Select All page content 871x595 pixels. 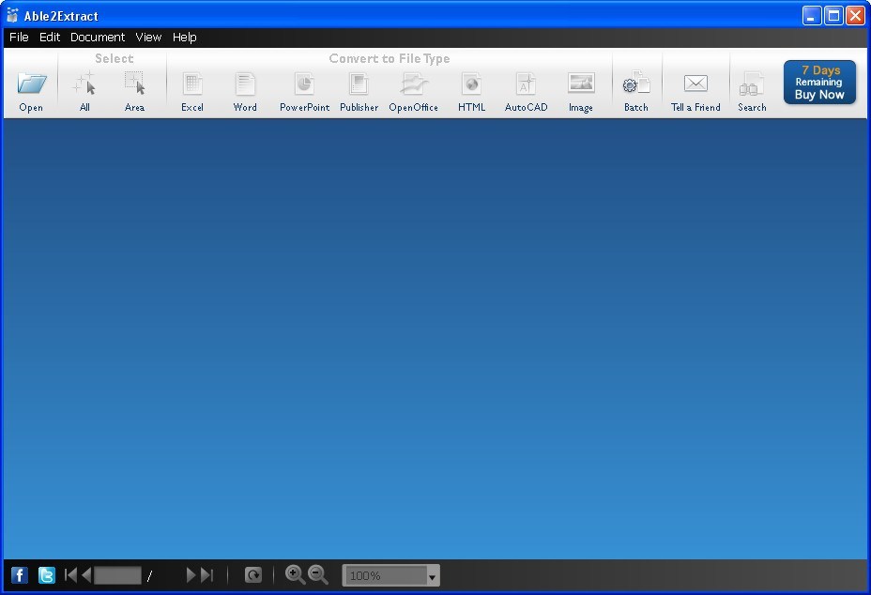(84, 89)
